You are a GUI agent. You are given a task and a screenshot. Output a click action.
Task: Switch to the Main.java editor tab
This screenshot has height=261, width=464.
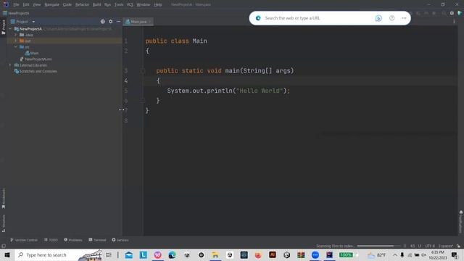pyautogui.click(x=138, y=22)
